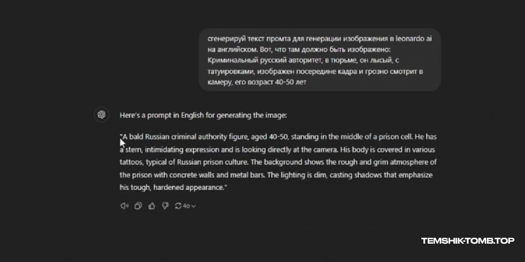Click the Read aloud speaker icon
Viewport: 525px width, 262px height.
(124, 206)
